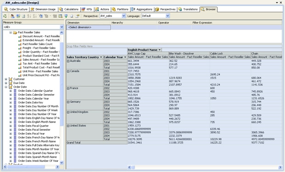The width and height of the screenshot is (285, 172).
Task: Expand the Customer dimension node
Action: pyautogui.click(x=6, y=79)
